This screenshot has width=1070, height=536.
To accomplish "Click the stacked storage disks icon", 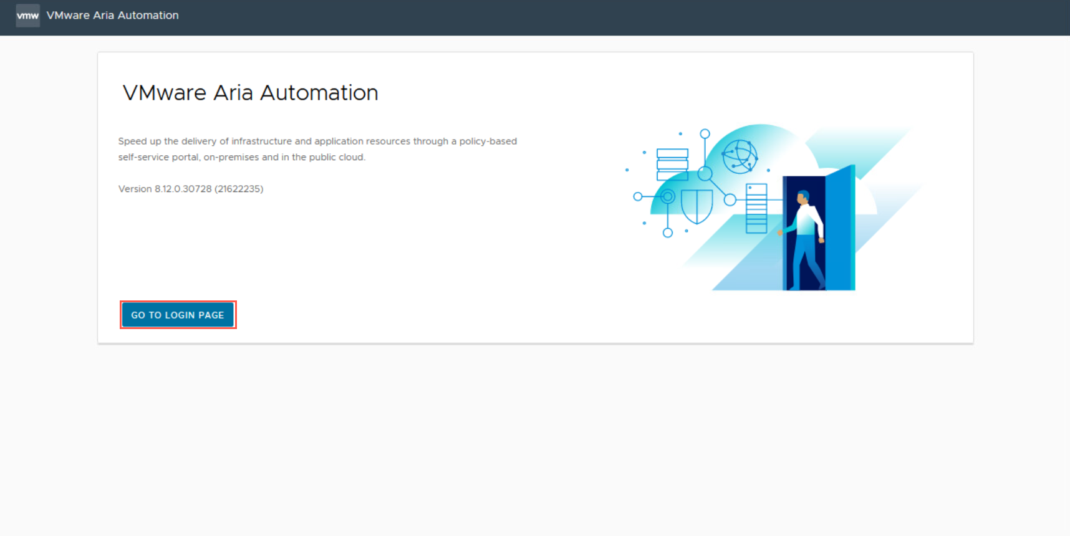I will click(672, 165).
